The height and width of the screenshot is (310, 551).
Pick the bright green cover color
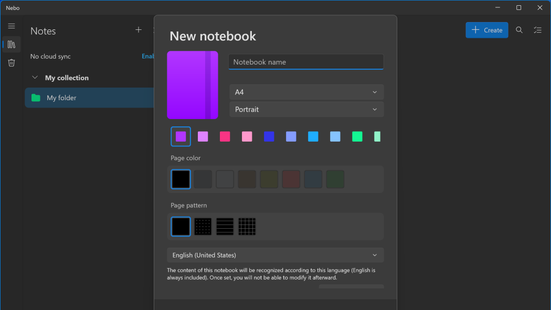pyautogui.click(x=357, y=136)
